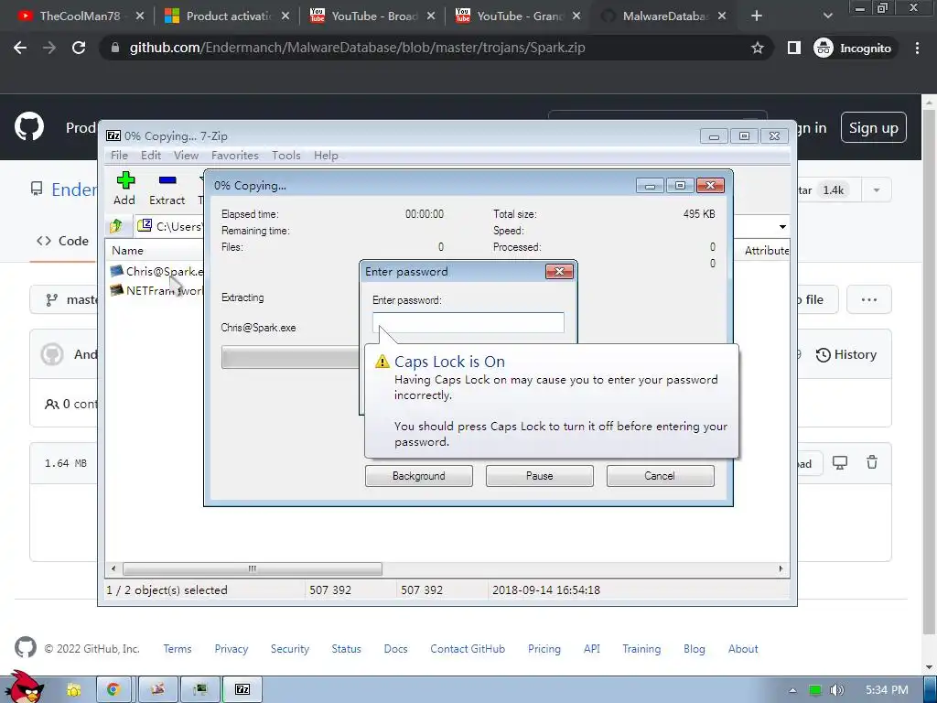Screen dimensions: 937x703
Task: Open the 7-Zip Tools menu
Action: coord(286,156)
